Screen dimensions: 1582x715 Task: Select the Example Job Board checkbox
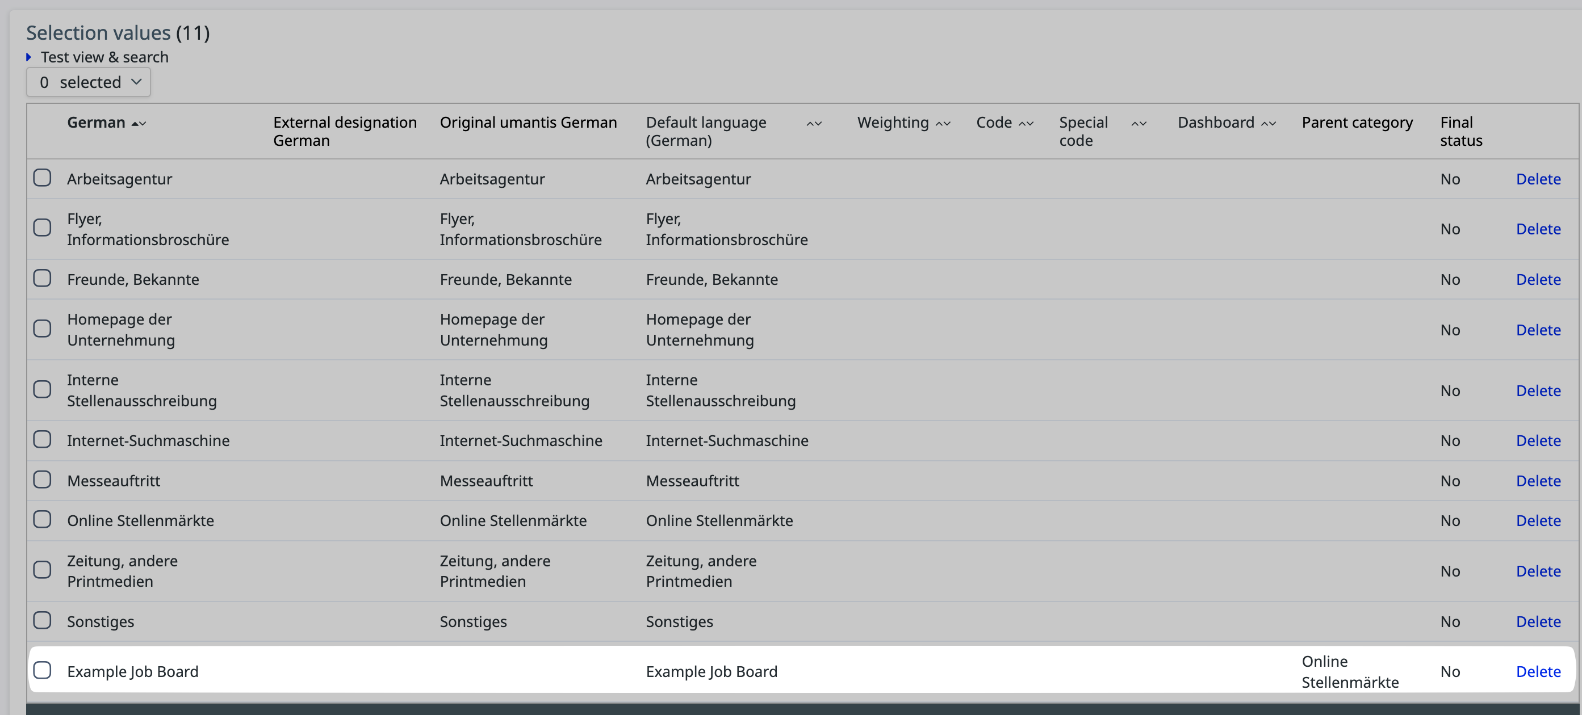pos(43,670)
